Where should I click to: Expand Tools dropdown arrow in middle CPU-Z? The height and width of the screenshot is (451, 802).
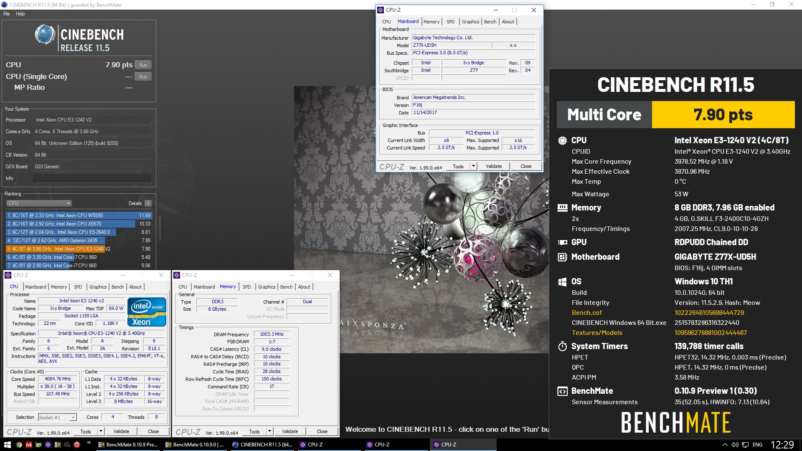coord(269,431)
